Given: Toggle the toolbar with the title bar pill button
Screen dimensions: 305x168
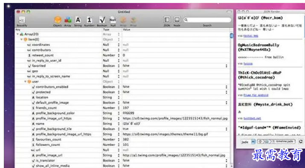Looking at the screenshot, I should pyautogui.click(x=229, y=12).
